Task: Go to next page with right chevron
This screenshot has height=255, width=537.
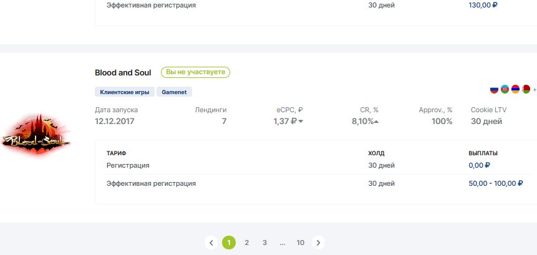Action: click(x=318, y=243)
